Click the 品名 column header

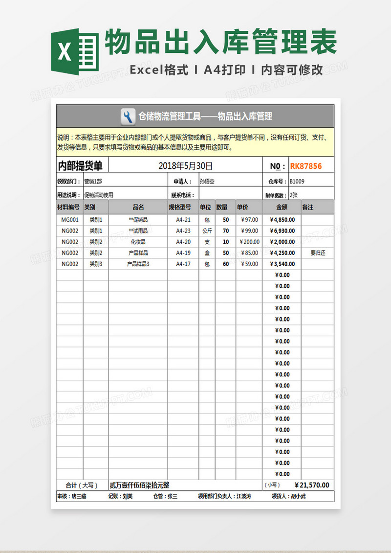tap(138, 207)
